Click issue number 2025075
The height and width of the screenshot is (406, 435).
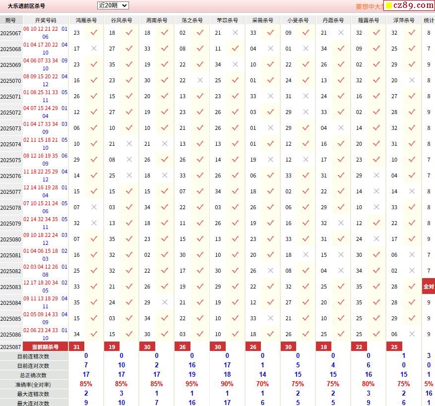coord(10,160)
